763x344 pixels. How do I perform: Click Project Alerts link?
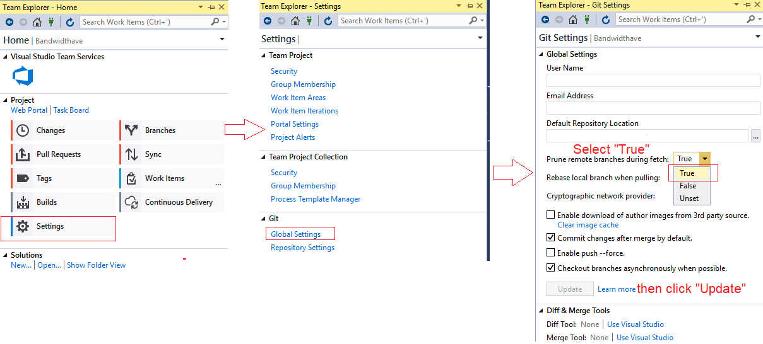[293, 137]
